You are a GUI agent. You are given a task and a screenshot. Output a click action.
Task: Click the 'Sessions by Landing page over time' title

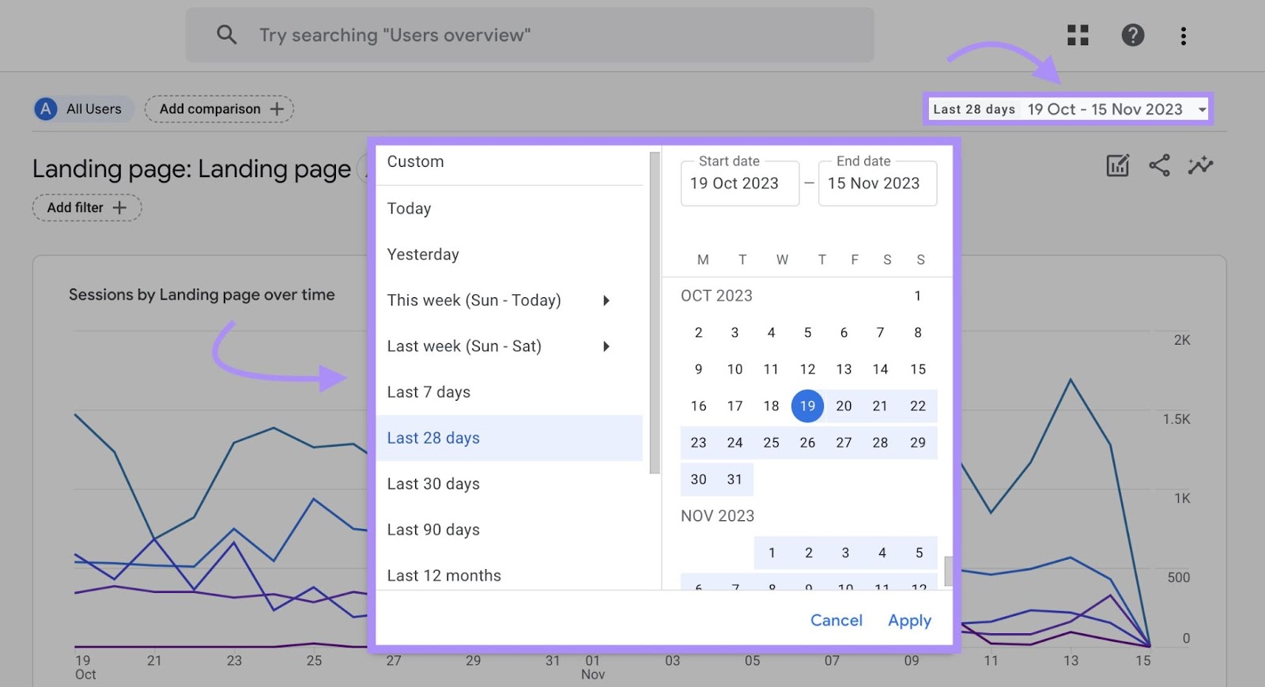tap(202, 295)
